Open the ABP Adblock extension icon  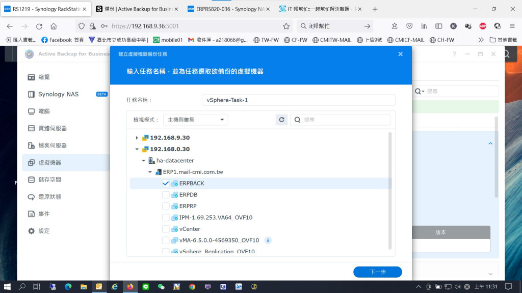pyautogui.click(x=483, y=26)
